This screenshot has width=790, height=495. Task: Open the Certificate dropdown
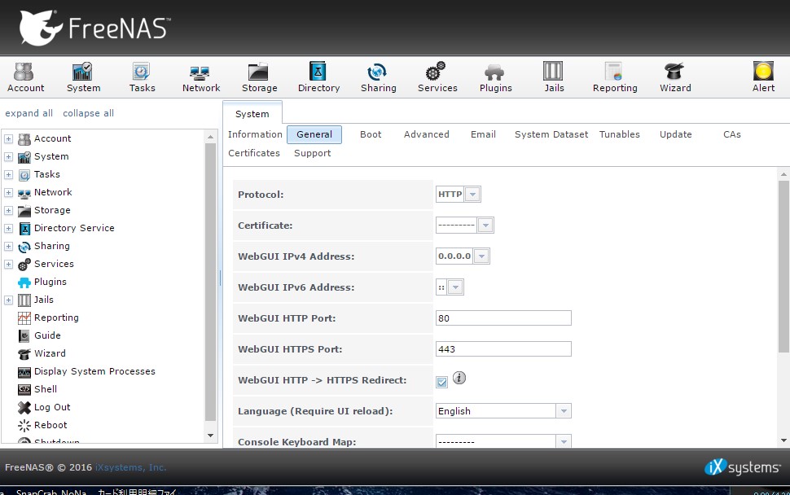click(485, 225)
